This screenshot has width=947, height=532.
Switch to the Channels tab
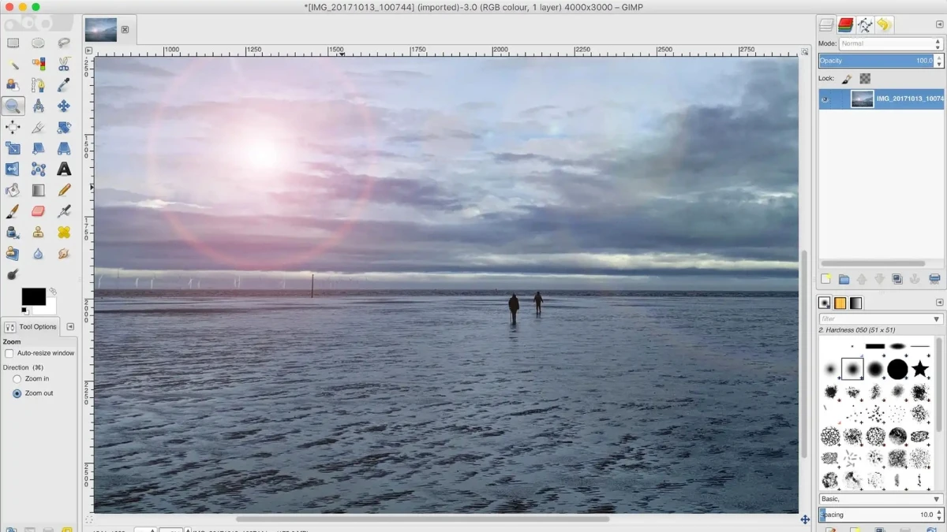pyautogui.click(x=846, y=25)
